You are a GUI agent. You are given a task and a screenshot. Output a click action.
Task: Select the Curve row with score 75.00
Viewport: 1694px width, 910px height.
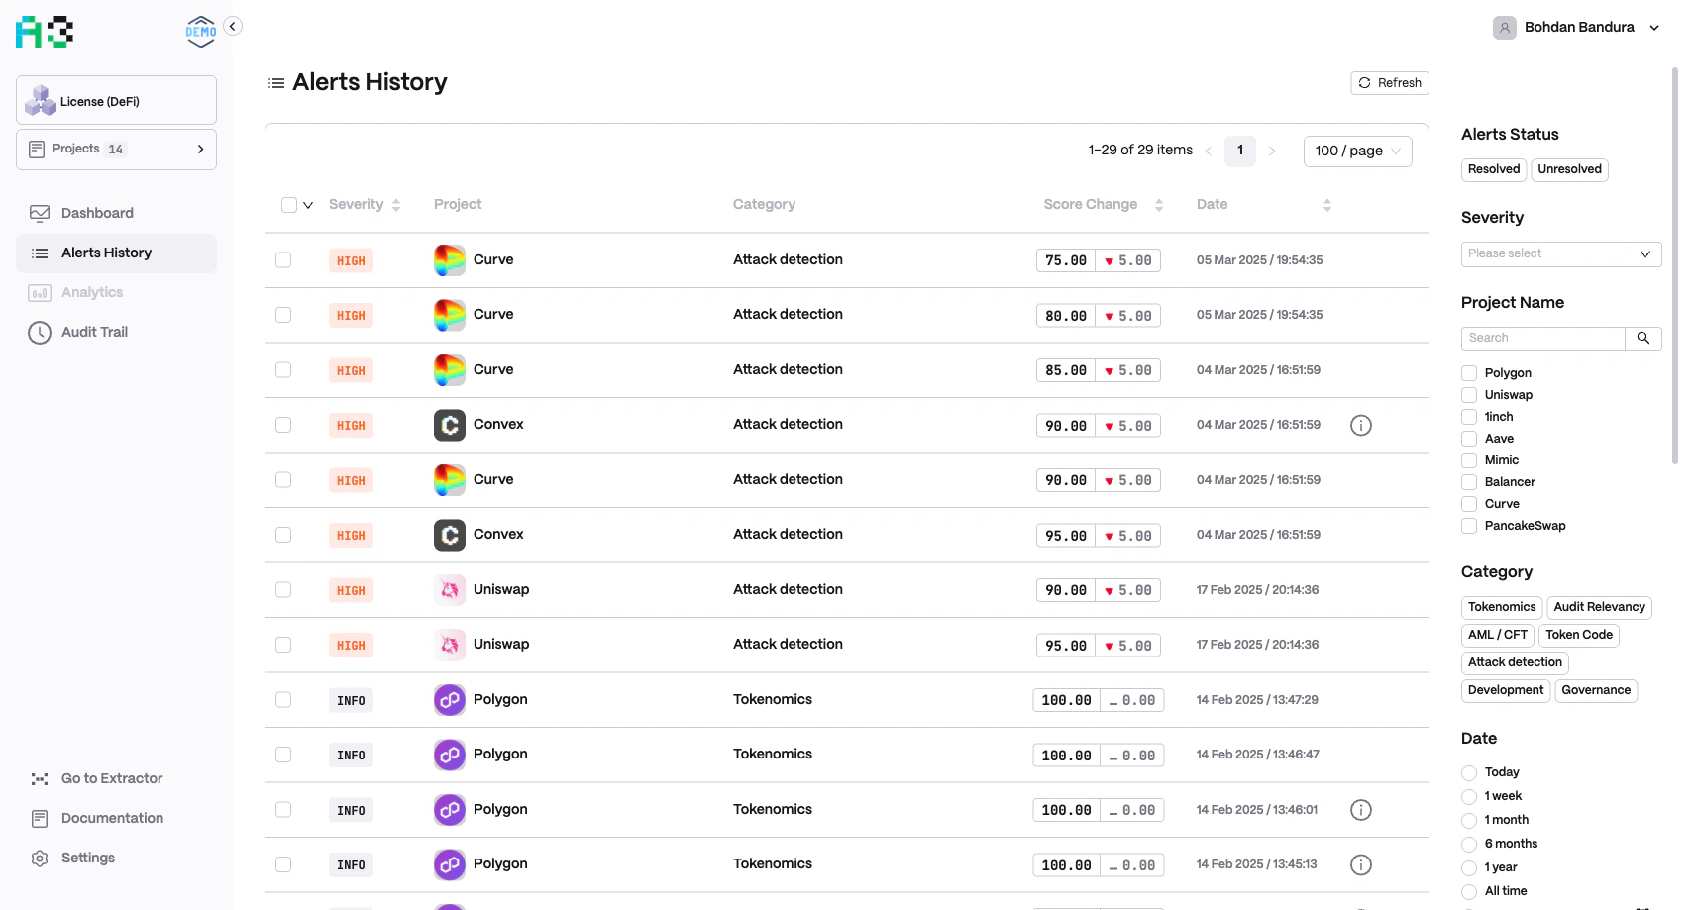pos(283,260)
